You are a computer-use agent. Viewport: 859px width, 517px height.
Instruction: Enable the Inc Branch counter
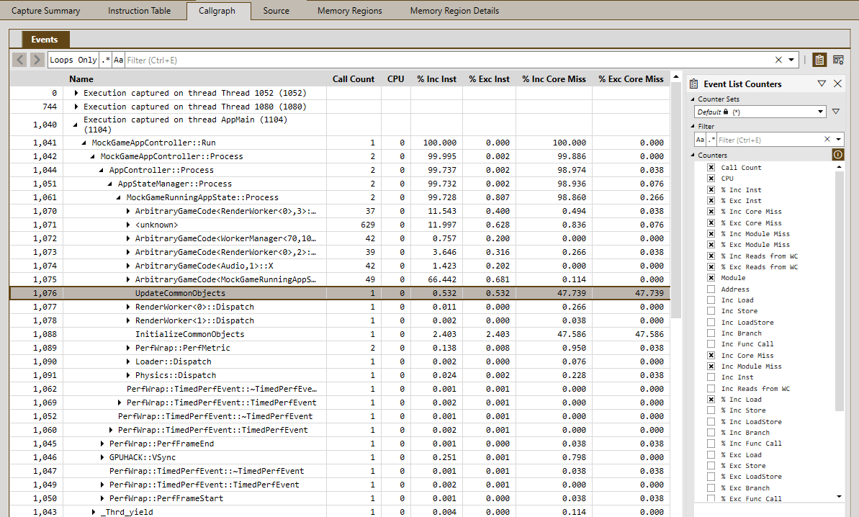click(711, 333)
